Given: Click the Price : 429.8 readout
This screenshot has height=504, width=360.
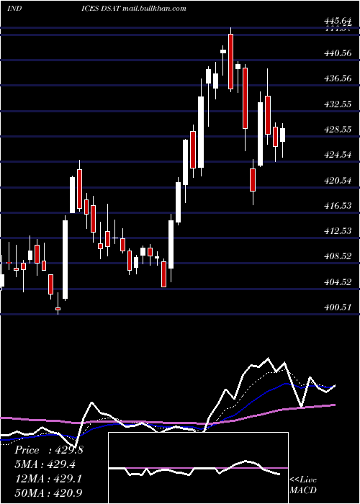Looking at the screenshot, I should click(49, 450).
